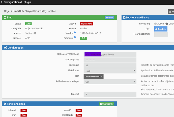Screen dimensions: 174x117
Task: Click Tester la connexion button
Action: (93, 76)
